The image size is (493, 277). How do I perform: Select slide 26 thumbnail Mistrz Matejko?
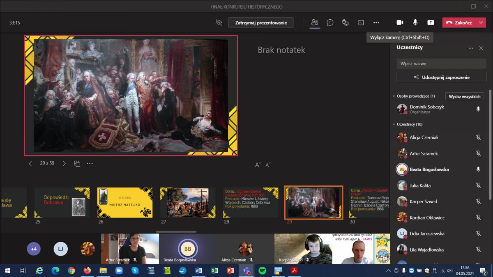[x=125, y=202]
